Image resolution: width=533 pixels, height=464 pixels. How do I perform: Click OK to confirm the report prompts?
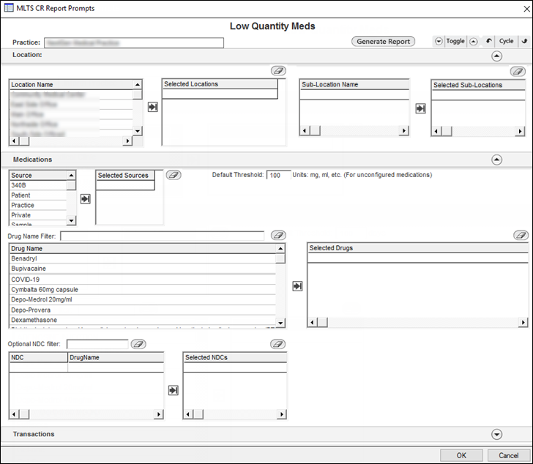pyautogui.click(x=461, y=455)
